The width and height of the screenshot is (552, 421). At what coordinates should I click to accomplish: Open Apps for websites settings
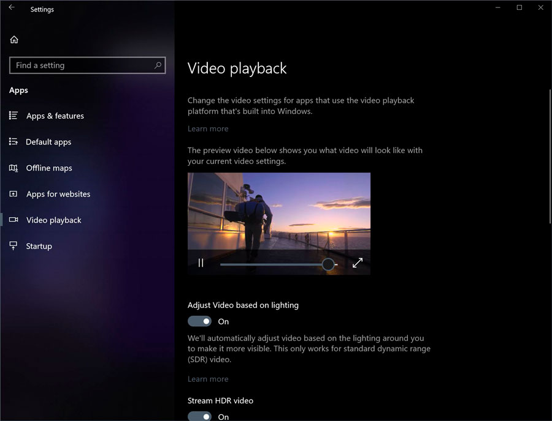pyautogui.click(x=13, y=193)
